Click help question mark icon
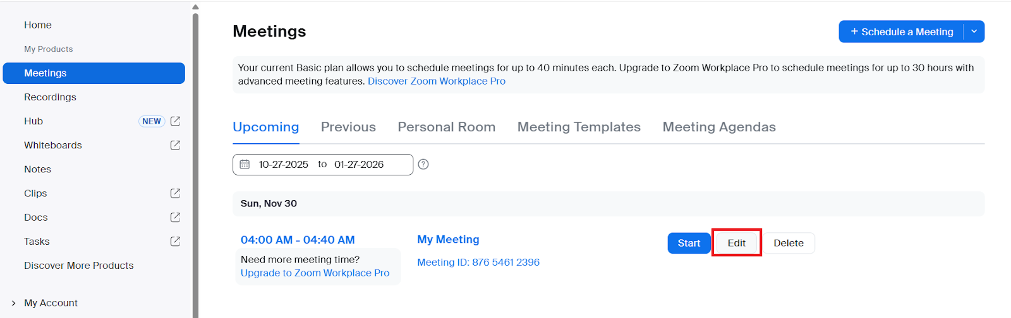This screenshot has width=1011, height=318. pyautogui.click(x=423, y=164)
